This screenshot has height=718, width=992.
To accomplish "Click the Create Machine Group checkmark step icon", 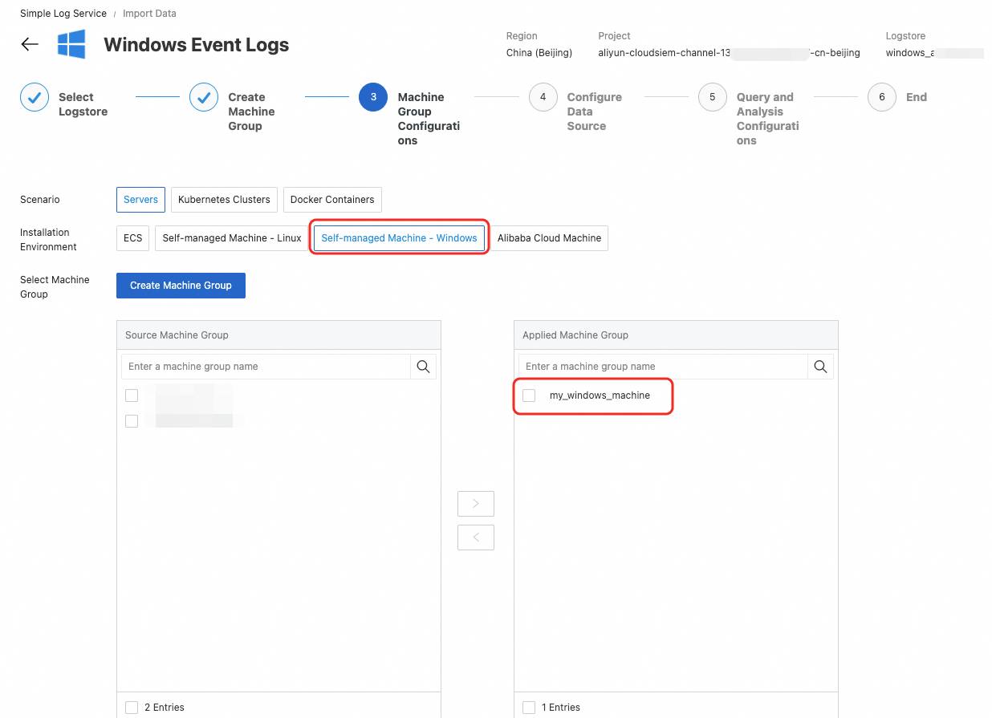I will click(x=204, y=97).
